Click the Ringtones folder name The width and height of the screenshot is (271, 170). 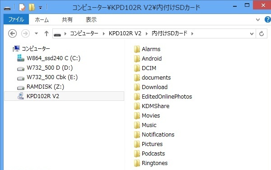tap(154, 163)
